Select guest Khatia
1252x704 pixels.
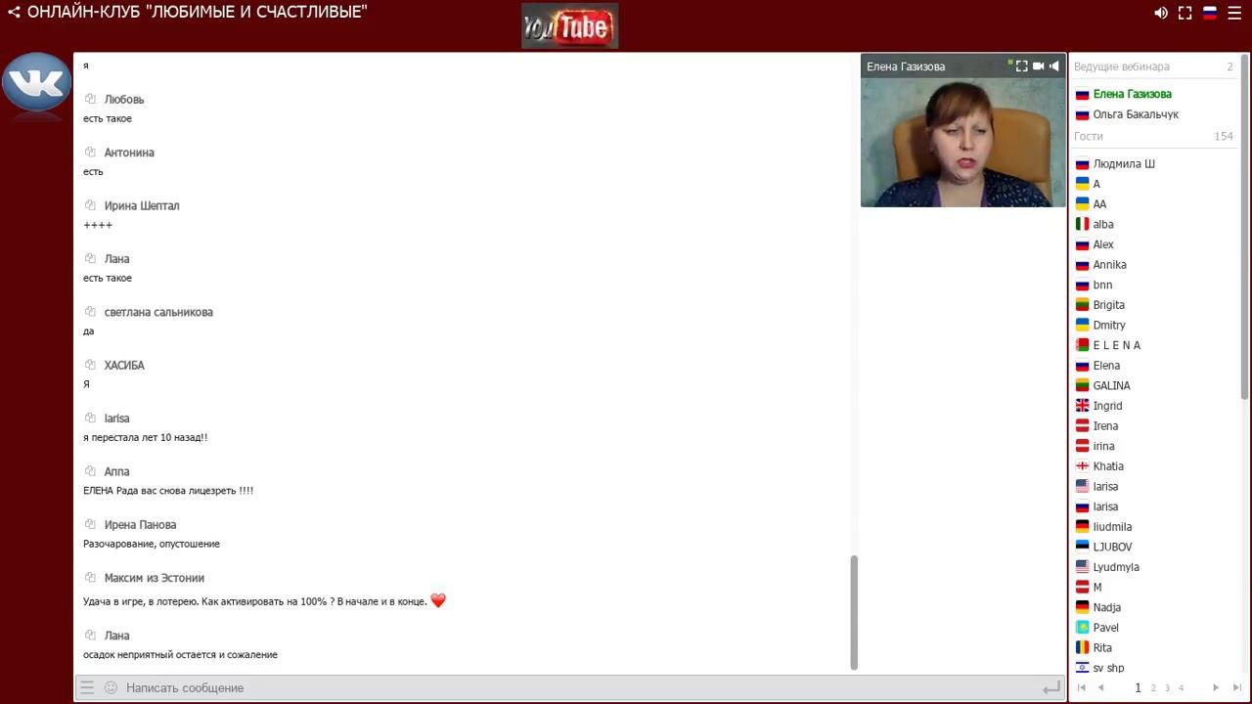[x=1108, y=466]
